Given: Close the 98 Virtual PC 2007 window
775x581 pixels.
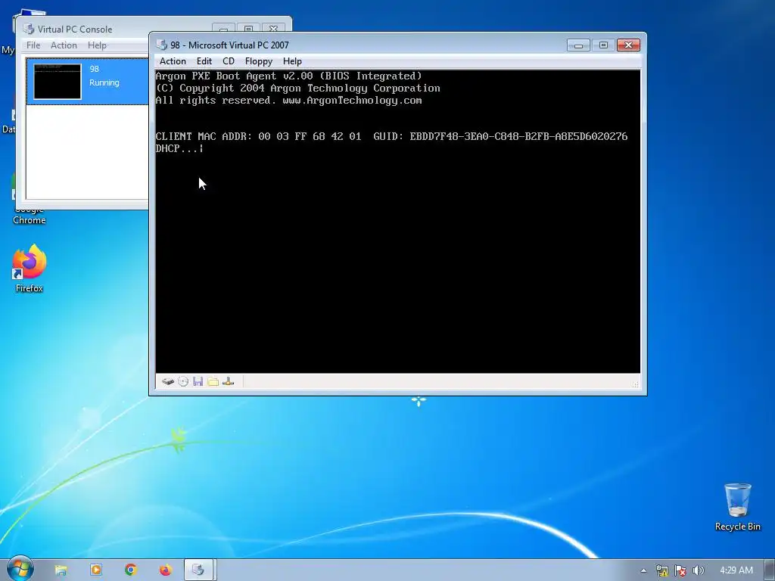Looking at the screenshot, I should tap(629, 45).
